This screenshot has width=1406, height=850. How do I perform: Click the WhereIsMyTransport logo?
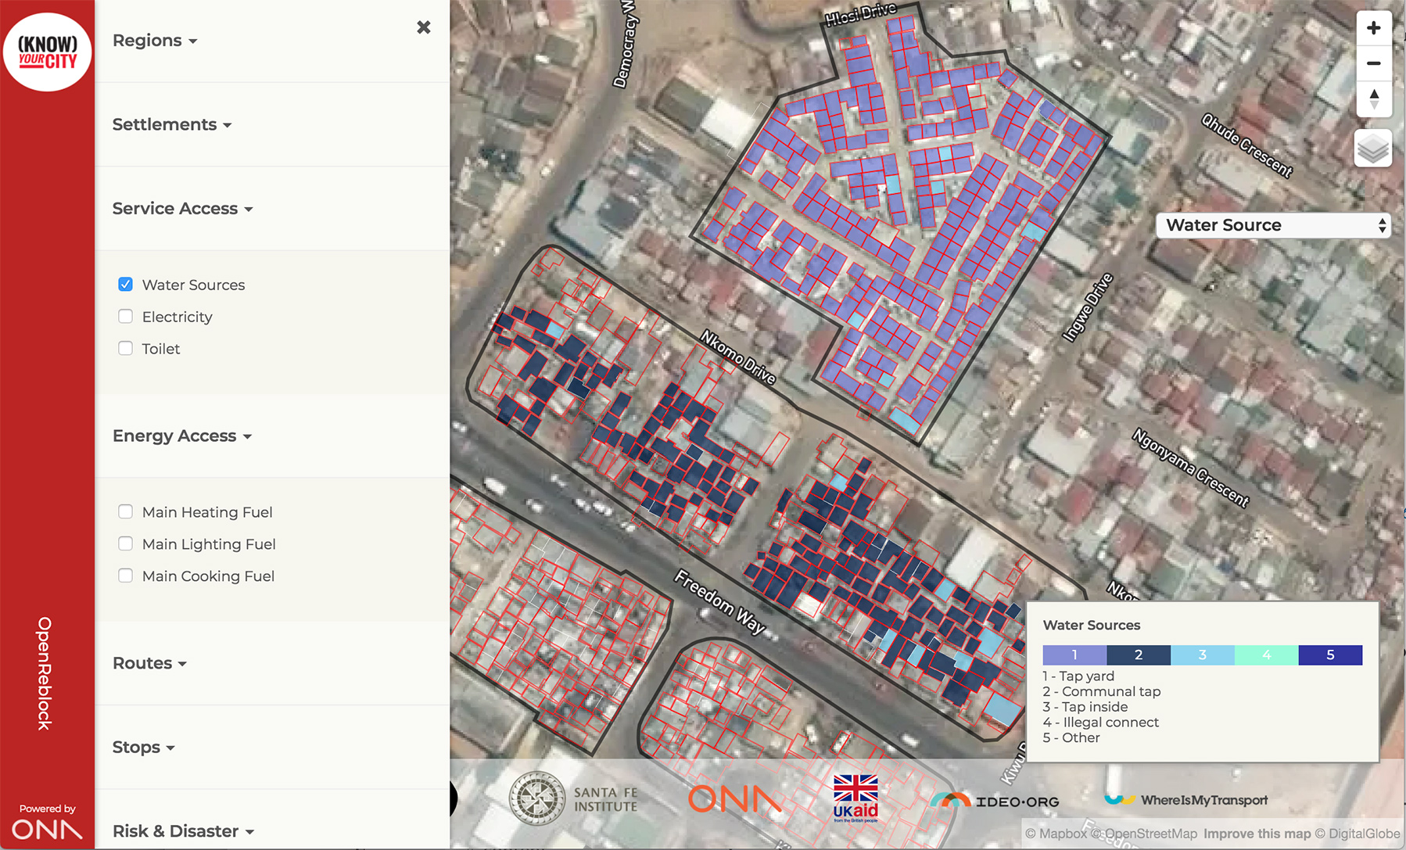click(1186, 800)
